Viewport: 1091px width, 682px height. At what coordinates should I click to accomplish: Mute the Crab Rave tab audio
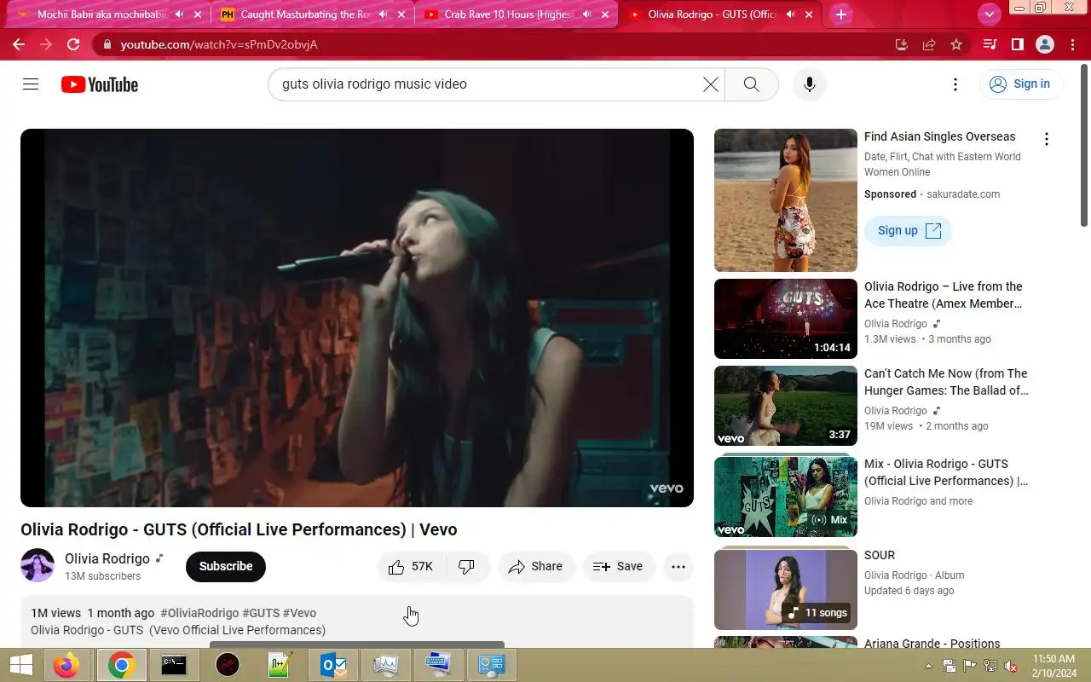587,14
